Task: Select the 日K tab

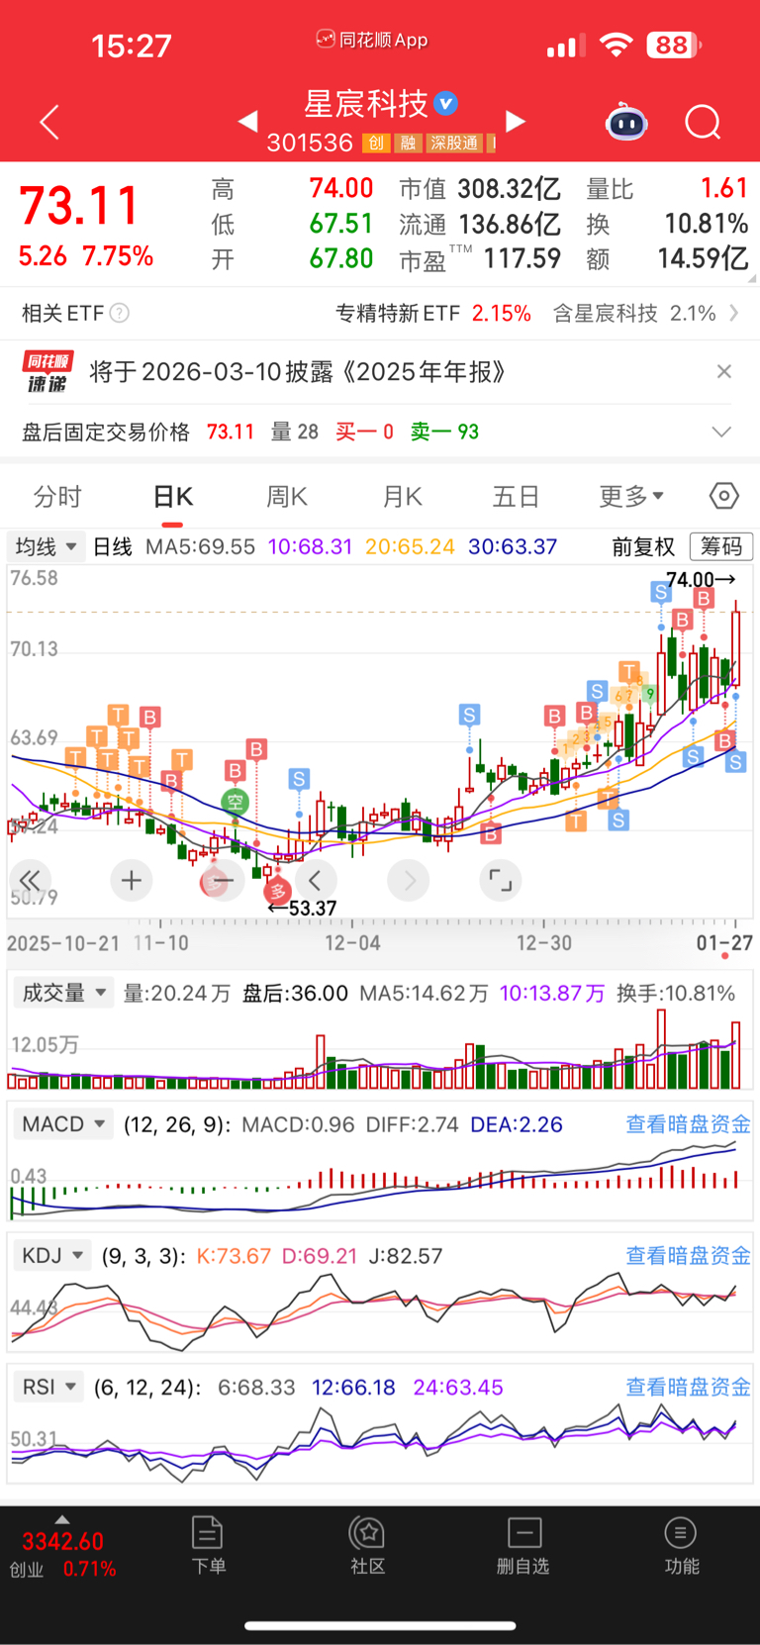Action: (x=172, y=496)
